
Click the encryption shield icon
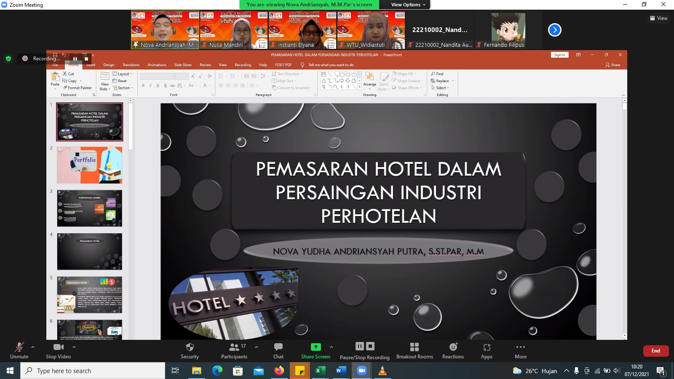tap(8, 59)
